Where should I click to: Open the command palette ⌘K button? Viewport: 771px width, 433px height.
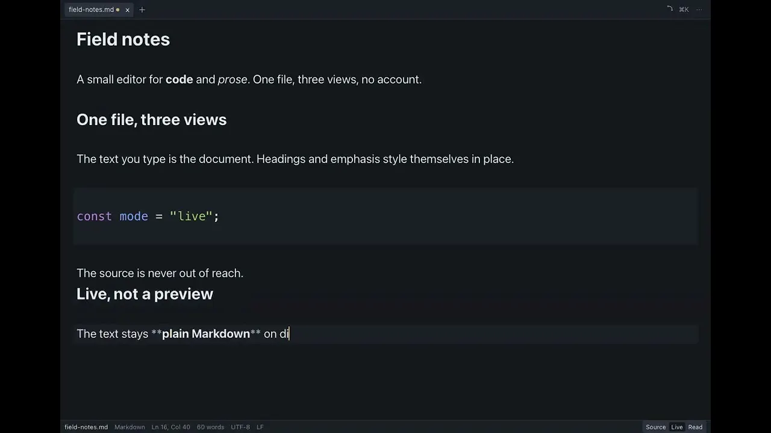(684, 10)
